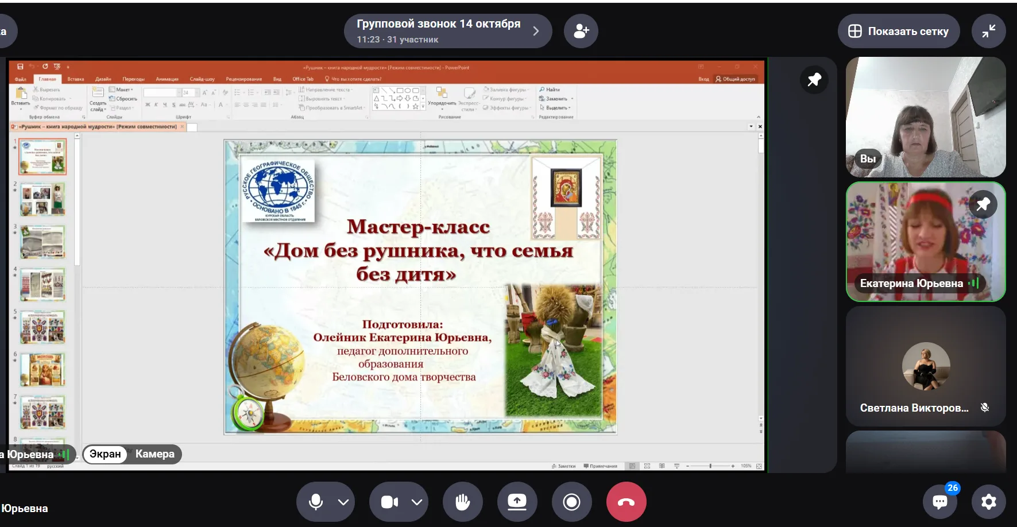Click 'Вход' sign-in link in PowerPoint
Viewport: 1017px width, 527px height.
coord(703,79)
